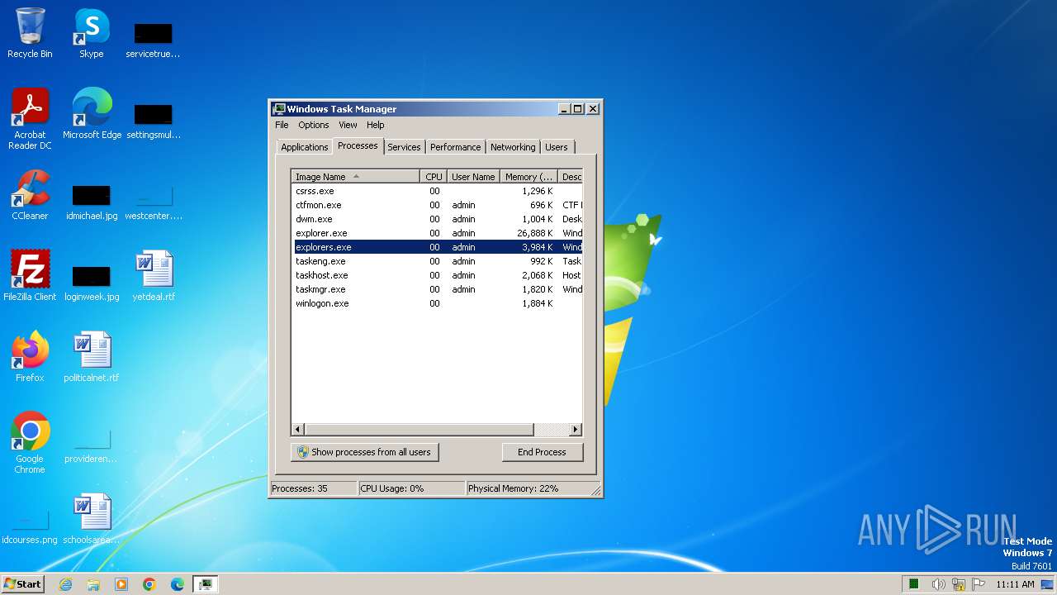Viewport: 1057px width, 595px height.
Task: Open the media player taskbar icon
Action: point(121,584)
